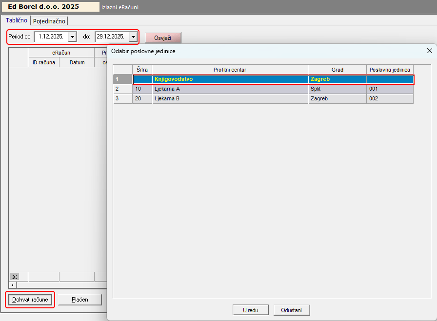Click the Profitni centar column header
The height and width of the screenshot is (321, 437).
pyautogui.click(x=230, y=70)
